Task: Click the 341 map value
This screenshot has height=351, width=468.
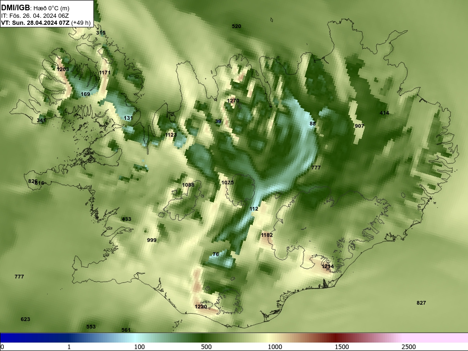Action: pos(41,120)
